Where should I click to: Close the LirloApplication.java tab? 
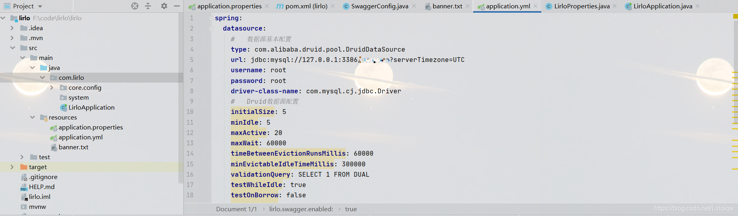[x=698, y=6]
